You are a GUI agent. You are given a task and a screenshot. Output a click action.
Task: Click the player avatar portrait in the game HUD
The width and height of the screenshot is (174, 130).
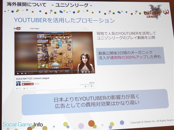(x=40, y=37)
